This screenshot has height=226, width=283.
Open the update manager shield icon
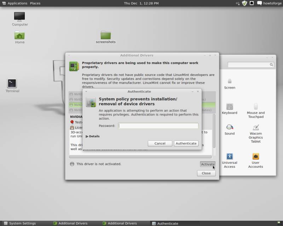coord(244,3)
